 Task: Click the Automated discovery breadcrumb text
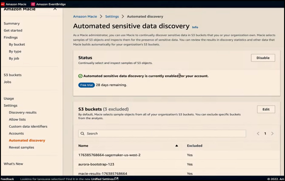click(x=145, y=17)
